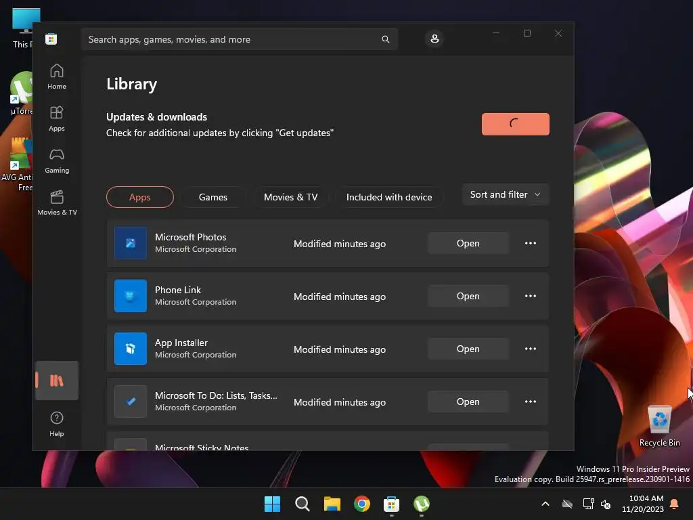Click the notification bell in tray
693x520 pixels.
click(x=674, y=504)
